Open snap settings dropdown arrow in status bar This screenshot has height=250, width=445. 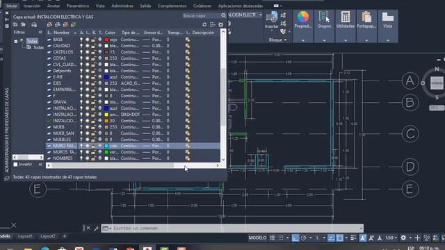287,237
